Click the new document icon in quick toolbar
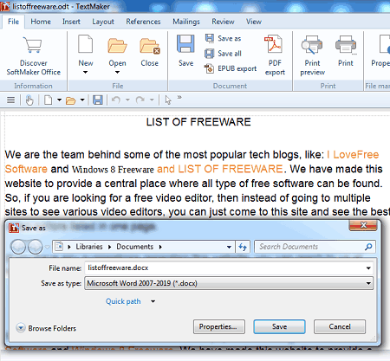390x361 pixels. coord(49,100)
